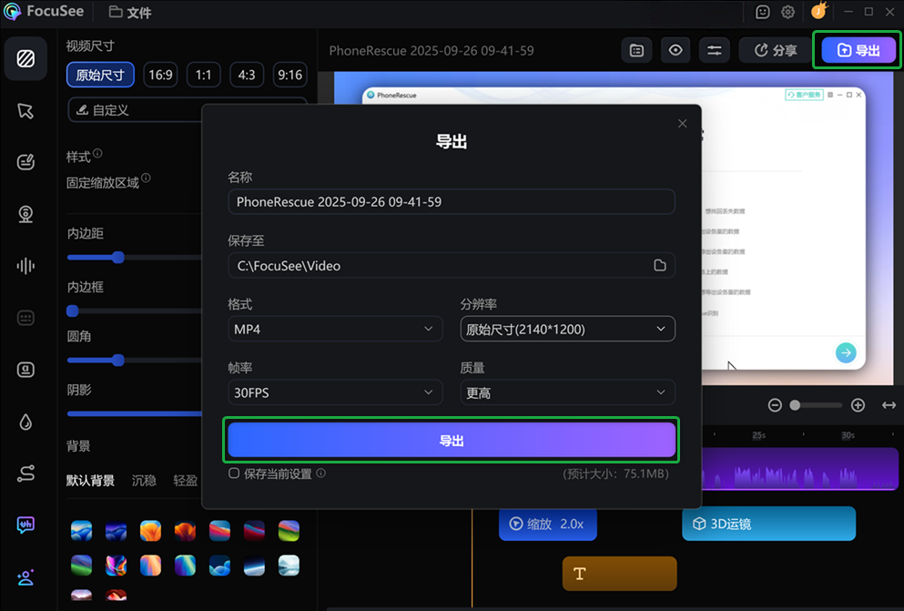Expand the 帧率 30FPS dropdown

335,392
